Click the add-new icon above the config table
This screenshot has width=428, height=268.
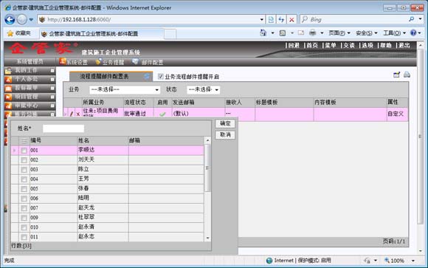(396, 75)
